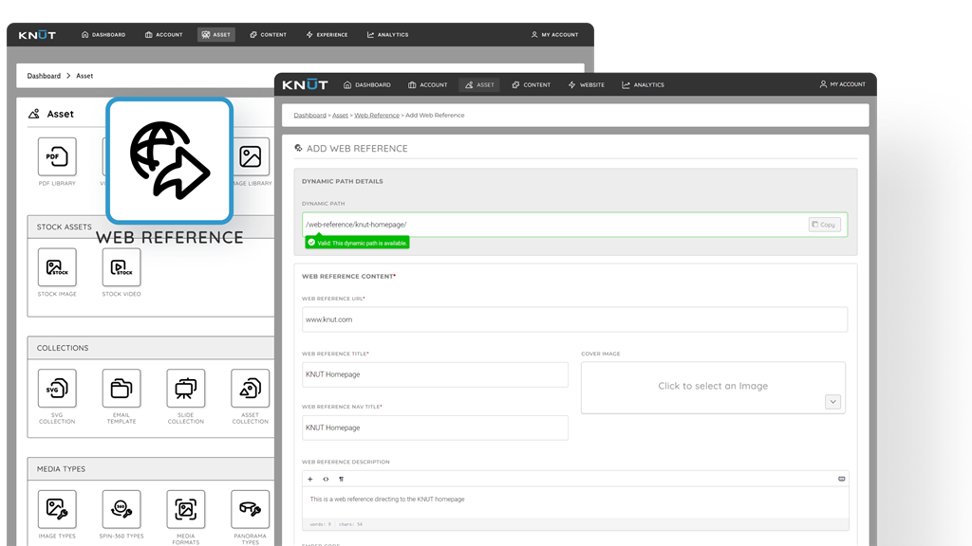972x546 pixels.
Task: Open the Spin-360 Types icon
Action: point(121,509)
